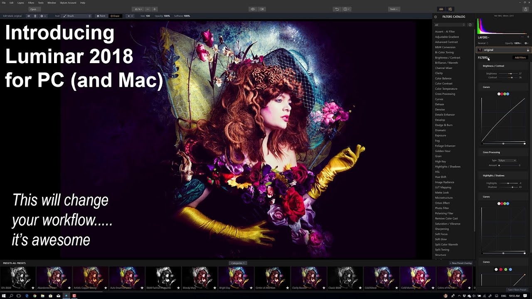
Task: Expand the LAYERS panel dropdown
Action: (x=483, y=37)
